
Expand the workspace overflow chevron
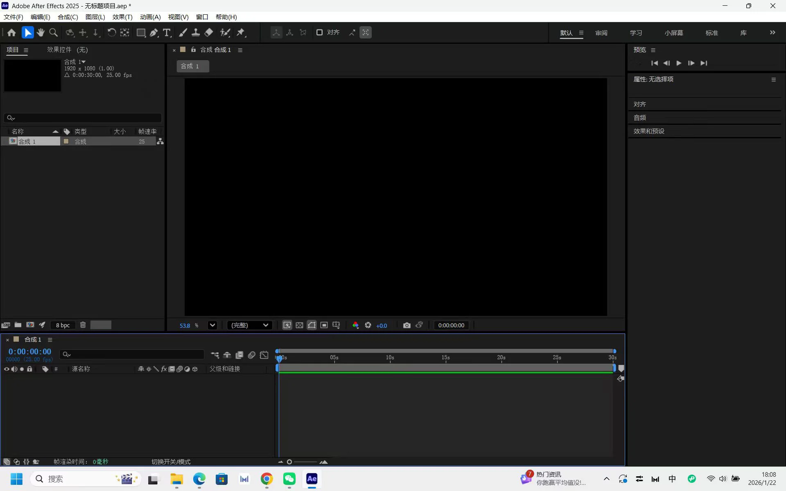pyautogui.click(x=772, y=33)
